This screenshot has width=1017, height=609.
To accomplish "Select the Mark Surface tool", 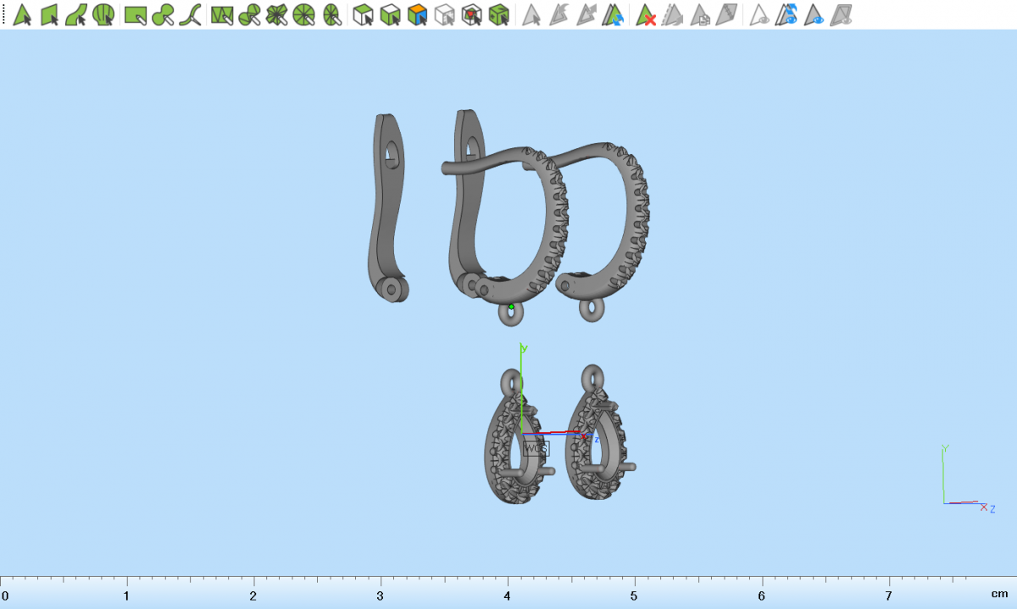I will pos(76,14).
